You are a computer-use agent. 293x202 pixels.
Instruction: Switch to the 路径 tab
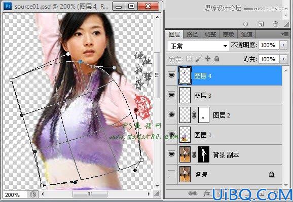(x=192, y=34)
